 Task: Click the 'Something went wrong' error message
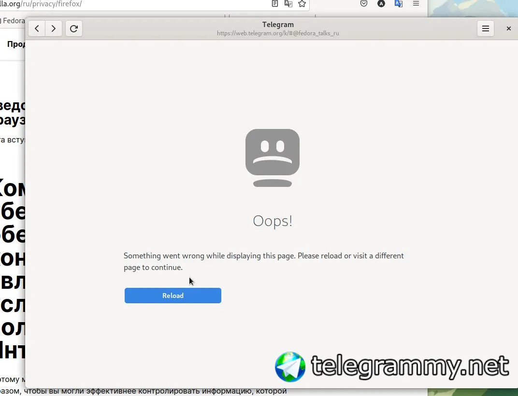coord(264,262)
